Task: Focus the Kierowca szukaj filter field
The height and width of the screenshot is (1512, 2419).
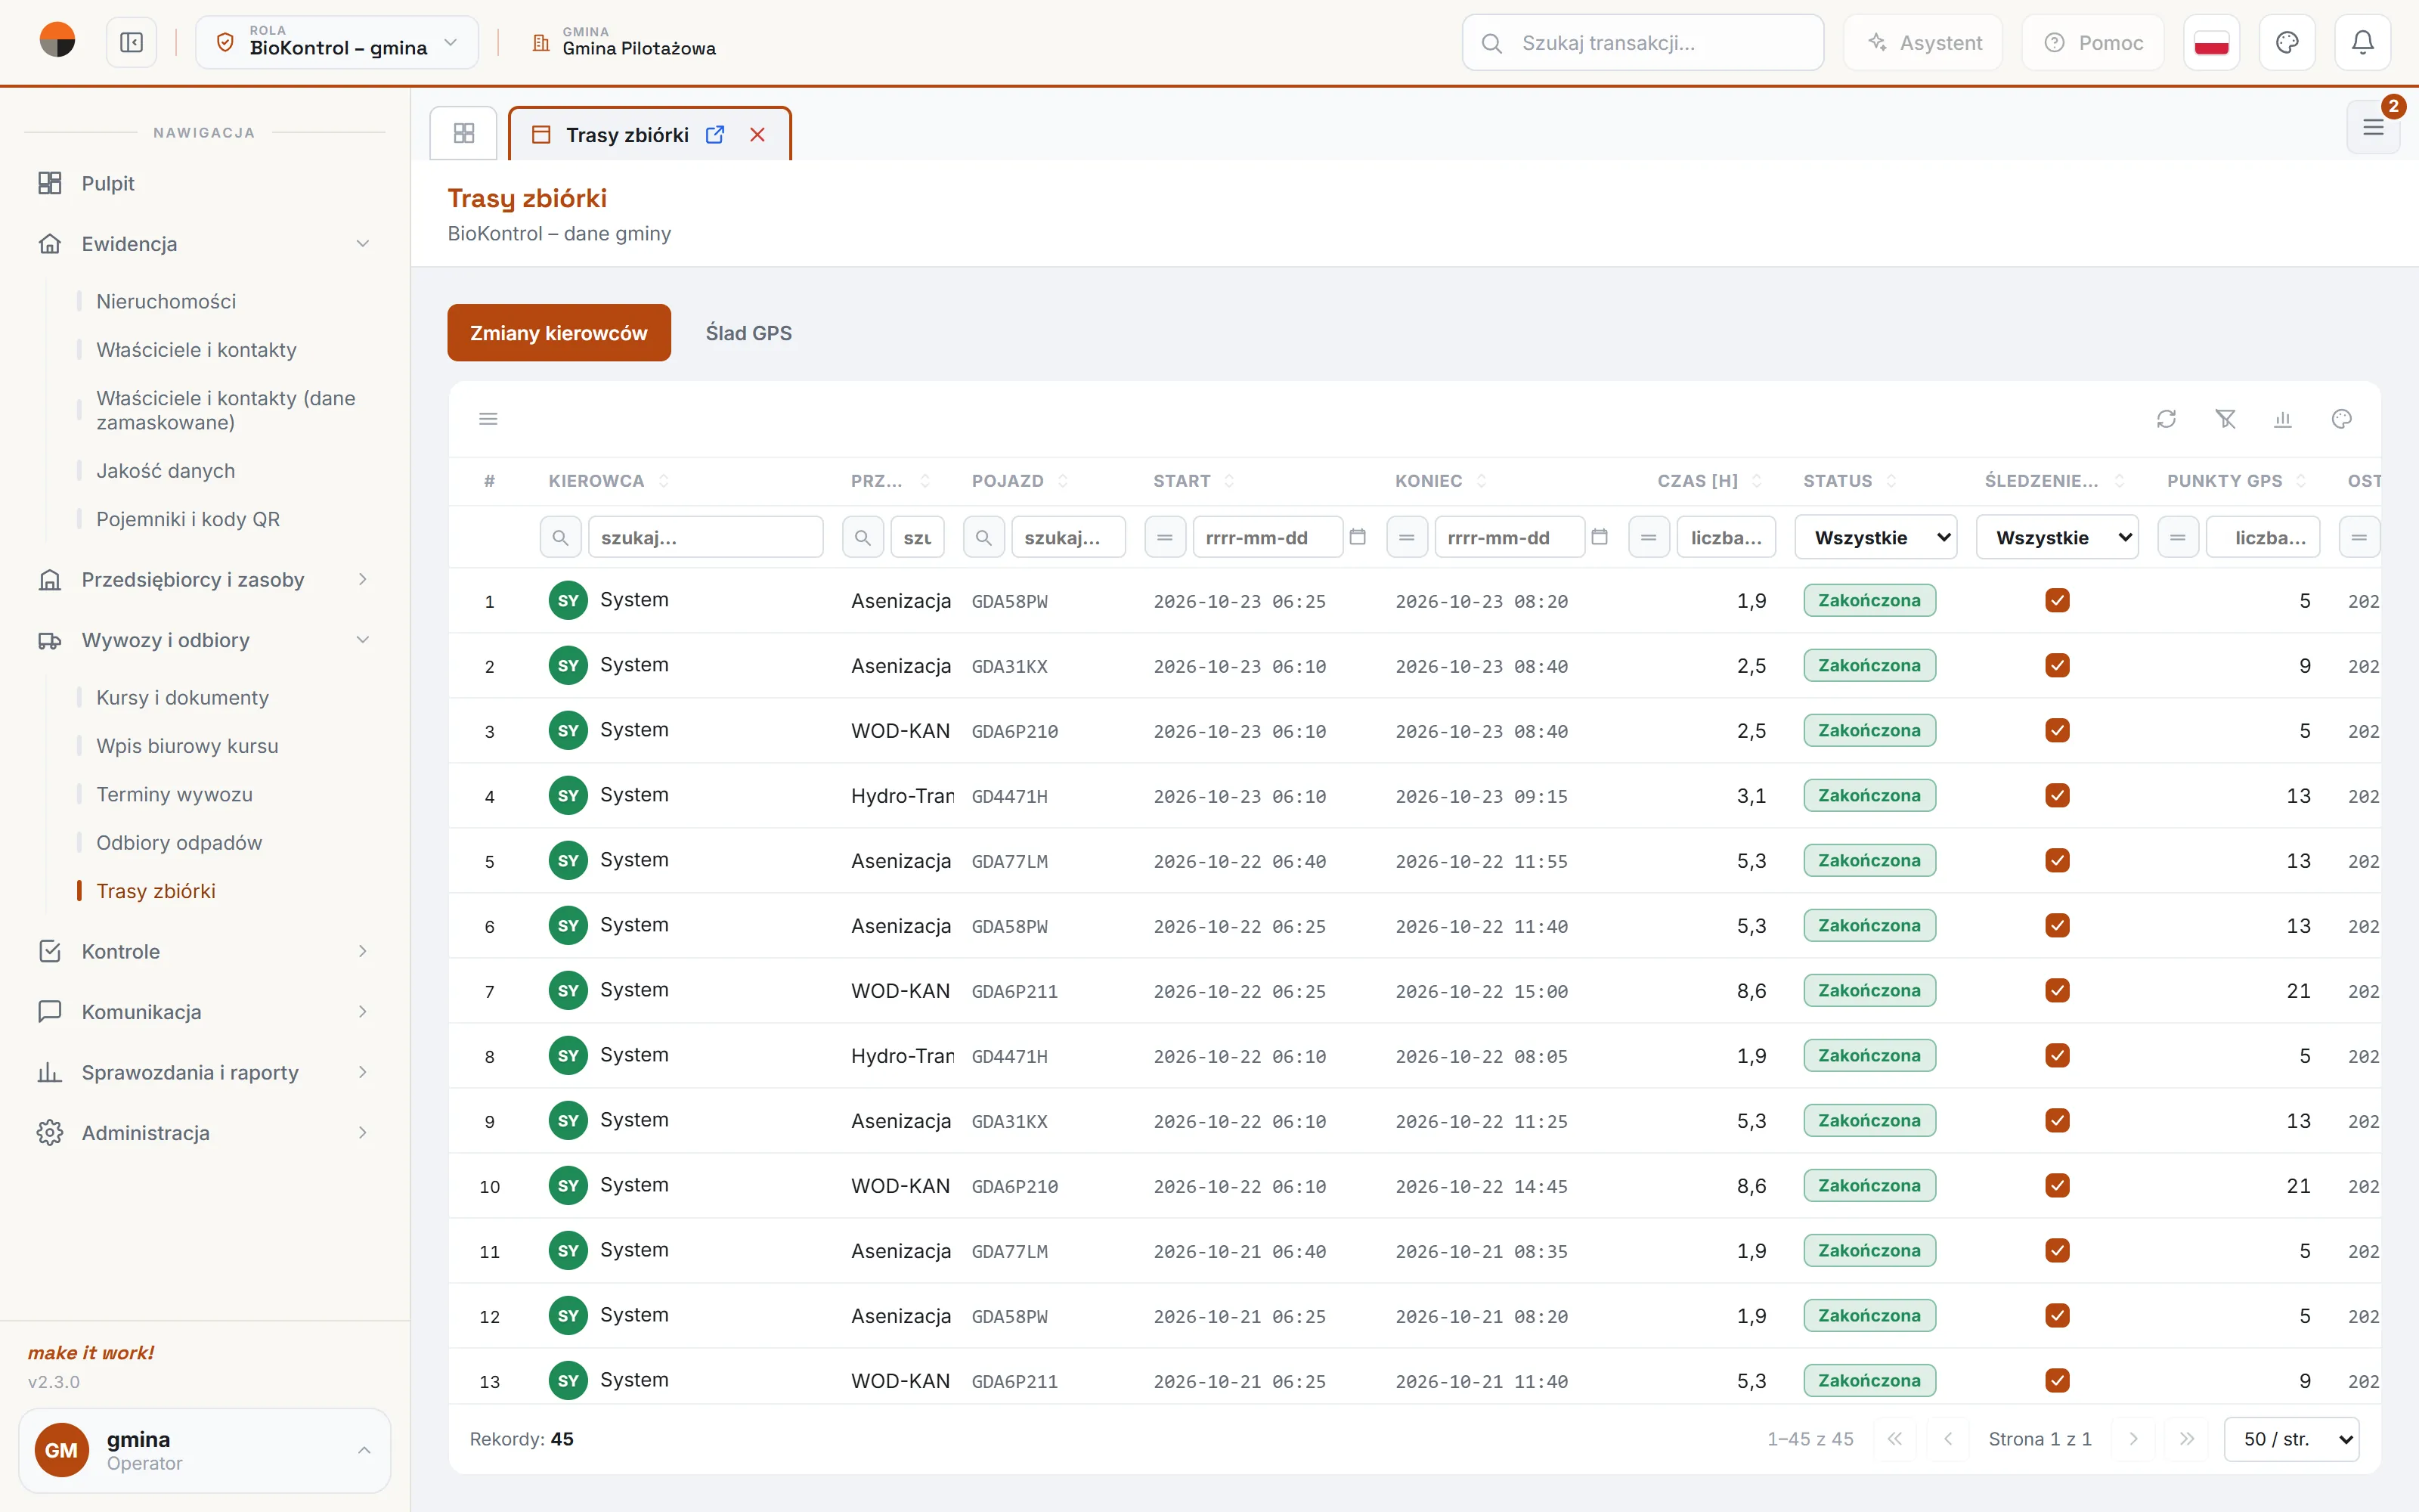Action: (x=706, y=537)
